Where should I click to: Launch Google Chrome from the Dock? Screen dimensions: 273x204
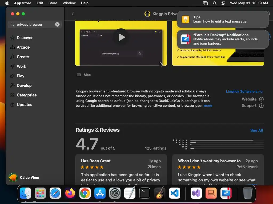tap(85, 193)
